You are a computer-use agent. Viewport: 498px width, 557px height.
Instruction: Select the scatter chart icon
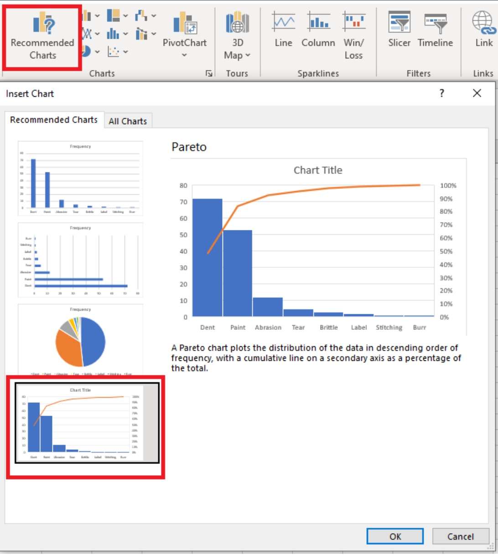[x=114, y=52]
